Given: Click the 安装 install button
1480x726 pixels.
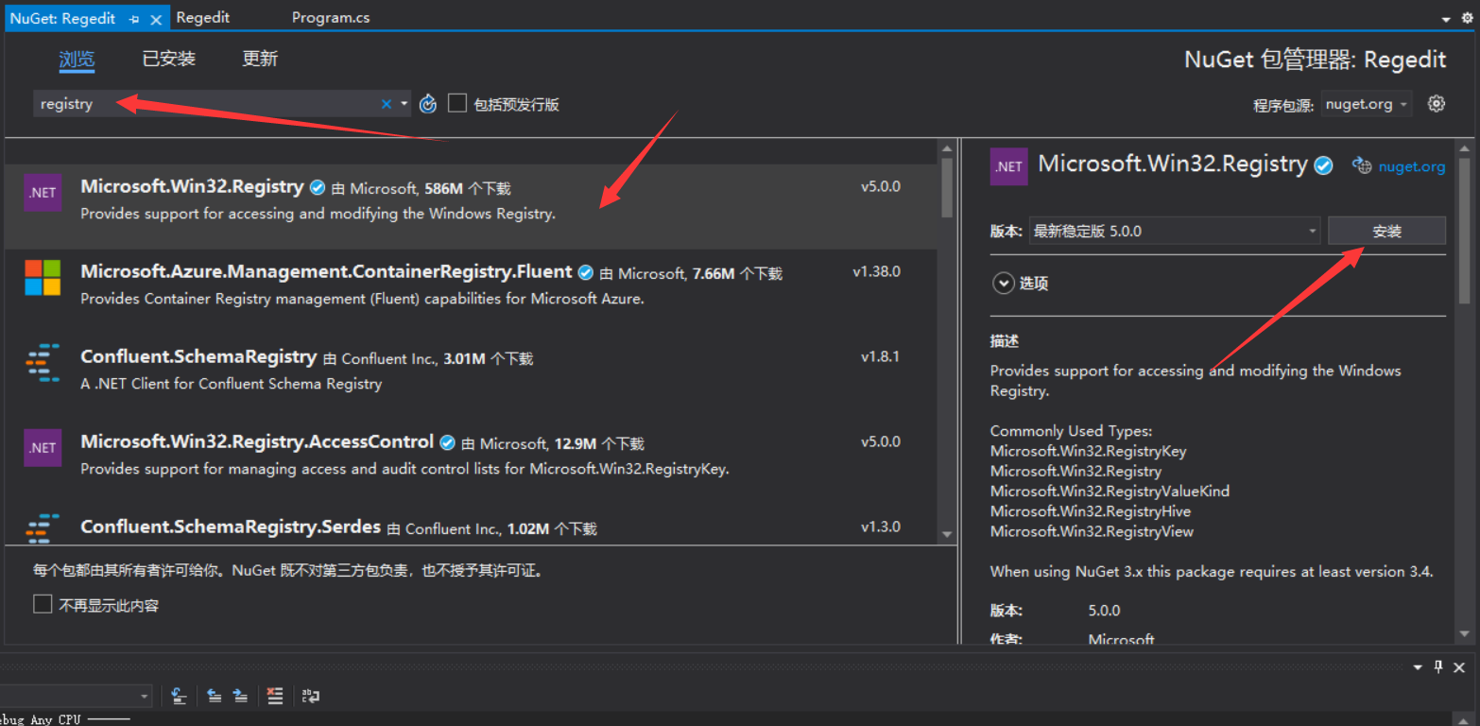Looking at the screenshot, I should [x=1386, y=230].
